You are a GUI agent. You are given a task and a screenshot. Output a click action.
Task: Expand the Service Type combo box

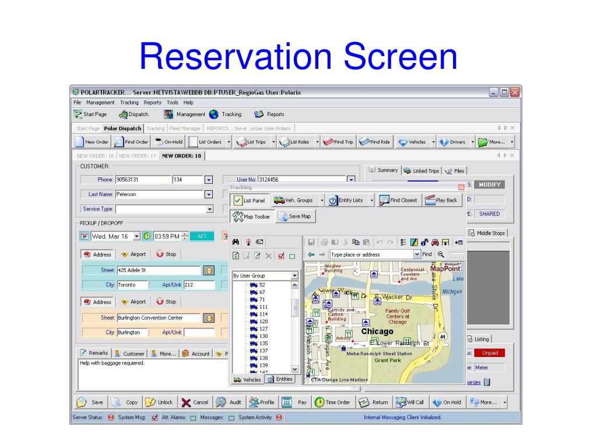point(209,209)
